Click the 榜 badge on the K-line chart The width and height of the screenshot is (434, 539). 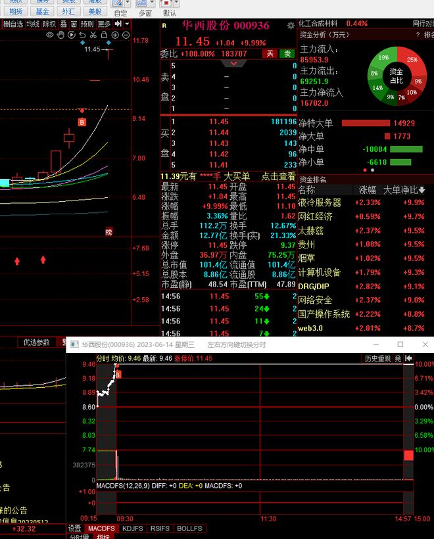coord(108,232)
